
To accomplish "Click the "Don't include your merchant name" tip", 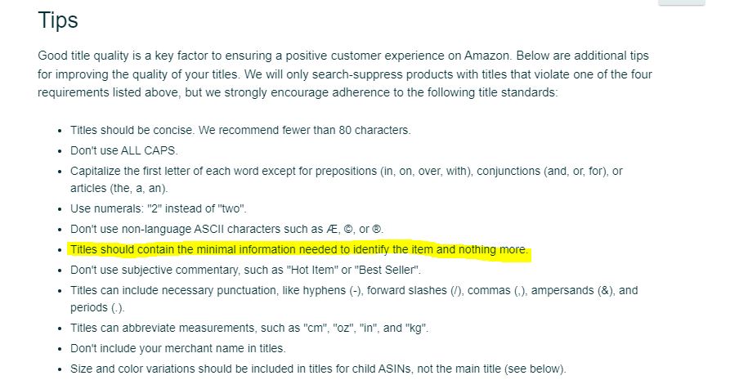I will 178,348.
